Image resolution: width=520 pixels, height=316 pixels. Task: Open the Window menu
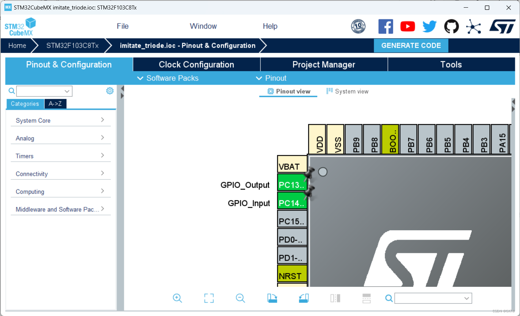[x=203, y=26]
